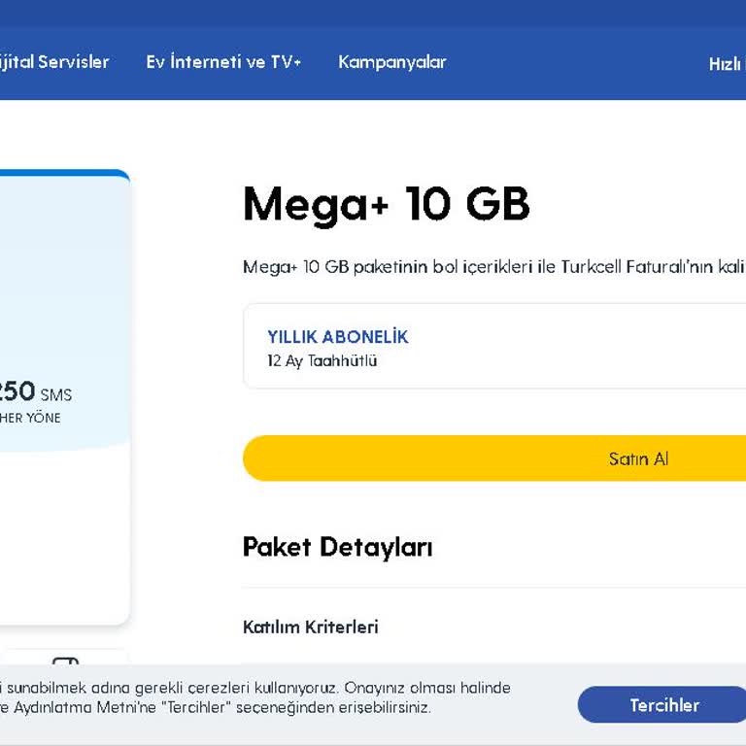This screenshot has width=746, height=746.
Task: Click the cookie notice text in bottom banner
Action: coord(253,688)
